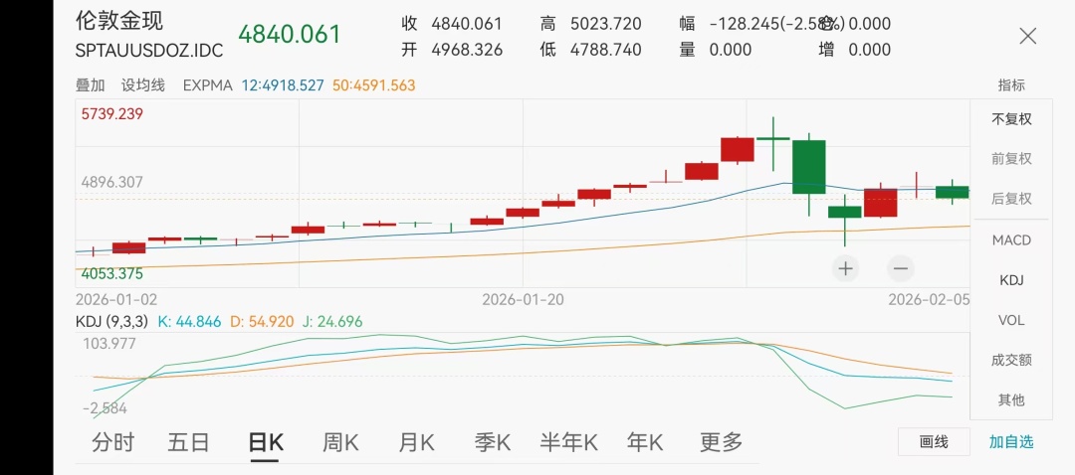
Task: Open 叠加 overlay comparison option
Action: pyautogui.click(x=91, y=85)
